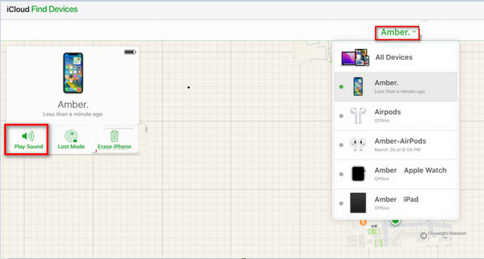Click green location pin on map
The height and width of the screenshot is (259, 484).
pyautogui.click(x=396, y=221)
